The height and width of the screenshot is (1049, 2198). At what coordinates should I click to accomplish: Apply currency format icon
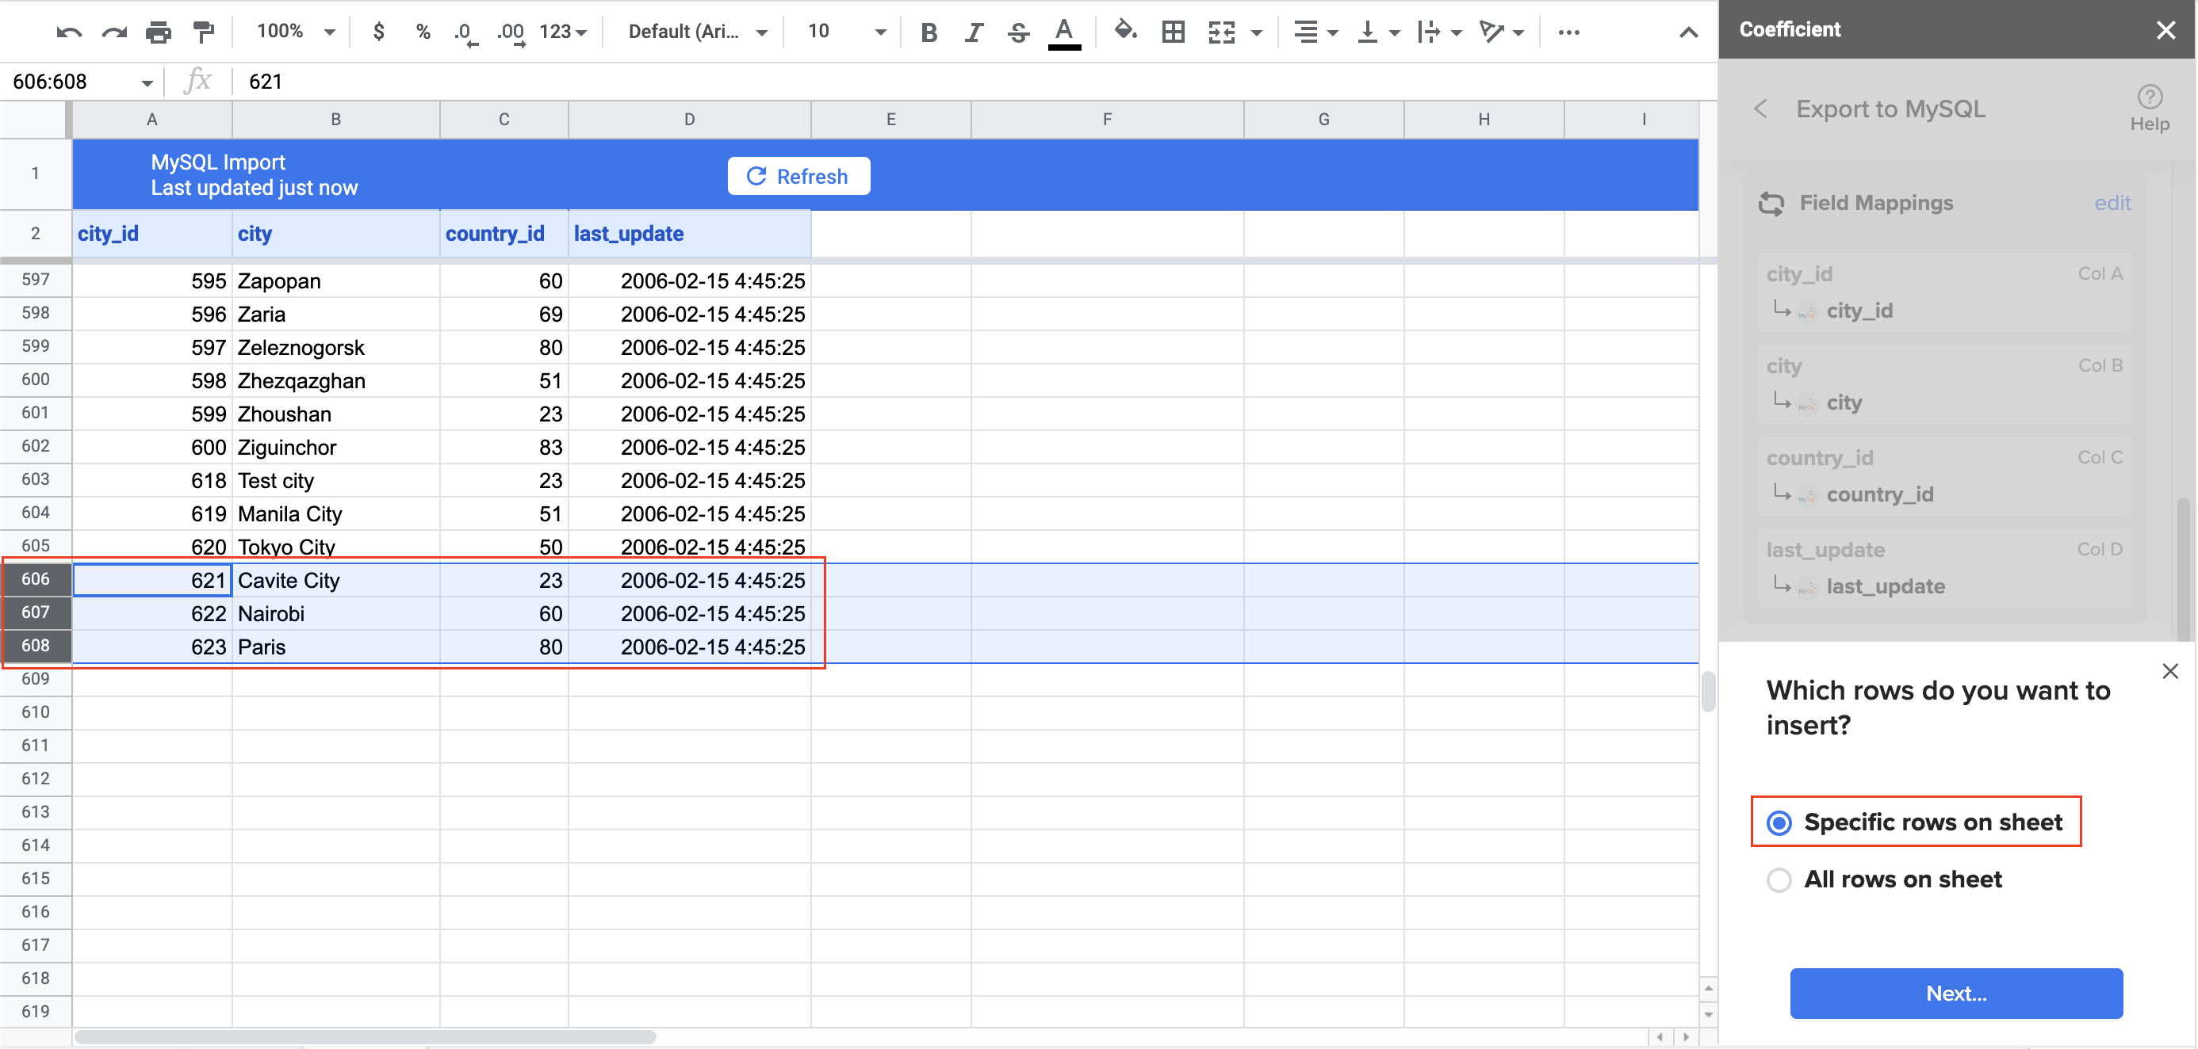point(378,32)
